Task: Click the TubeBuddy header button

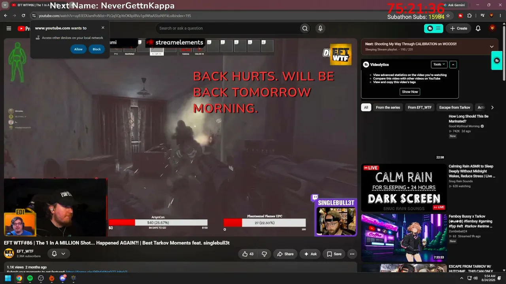Action: click(434, 28)
